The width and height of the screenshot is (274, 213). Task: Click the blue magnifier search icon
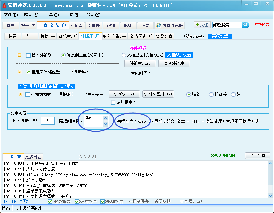coord(246,25)
